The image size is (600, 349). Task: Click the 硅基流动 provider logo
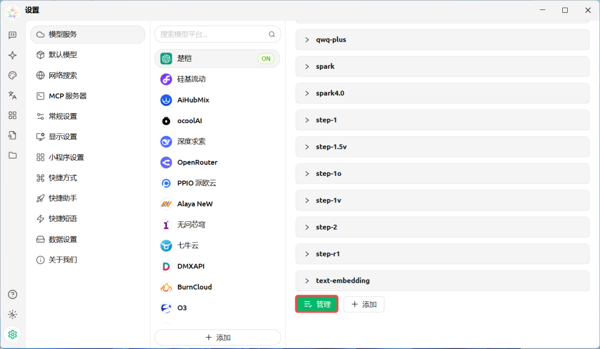pyautogui.click(x=166, y=79)
